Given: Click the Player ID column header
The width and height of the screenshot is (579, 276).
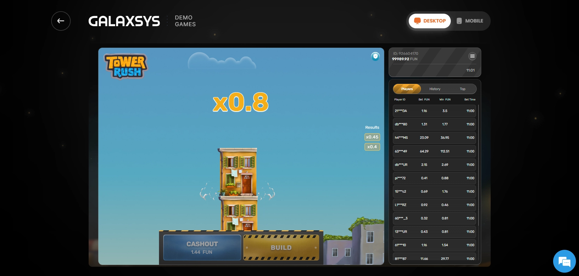Looking at the screenshot, I should [400, 100].
